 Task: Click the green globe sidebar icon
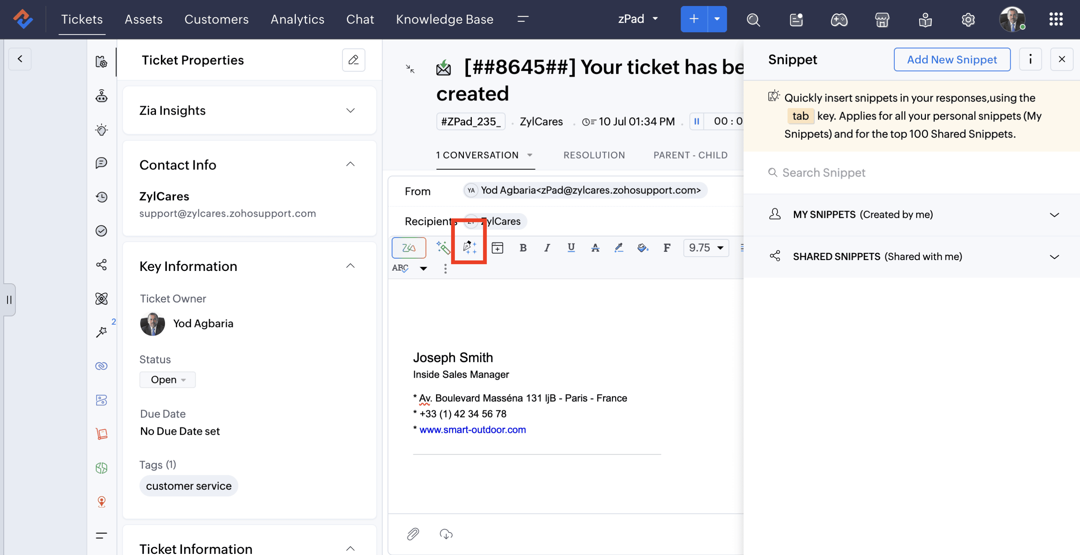(102, 467)
